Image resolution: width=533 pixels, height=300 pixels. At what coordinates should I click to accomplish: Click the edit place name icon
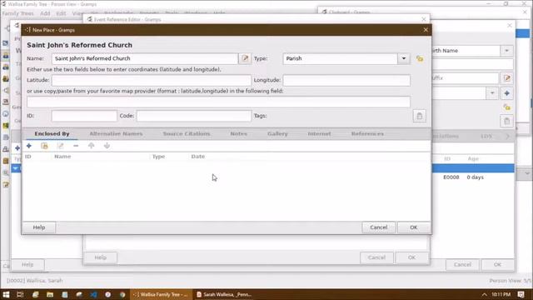point(245,58)
